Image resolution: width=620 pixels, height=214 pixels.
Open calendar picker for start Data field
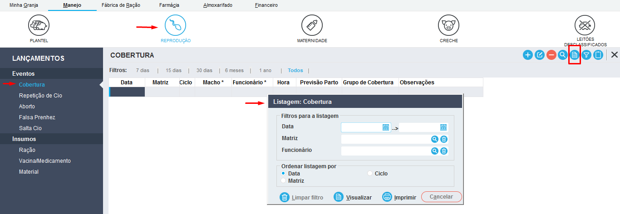point(386,127)
